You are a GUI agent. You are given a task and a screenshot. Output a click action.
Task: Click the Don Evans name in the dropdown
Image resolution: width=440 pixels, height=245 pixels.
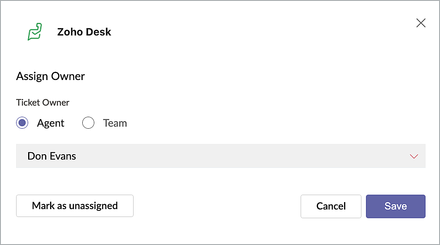coord(52,156)
